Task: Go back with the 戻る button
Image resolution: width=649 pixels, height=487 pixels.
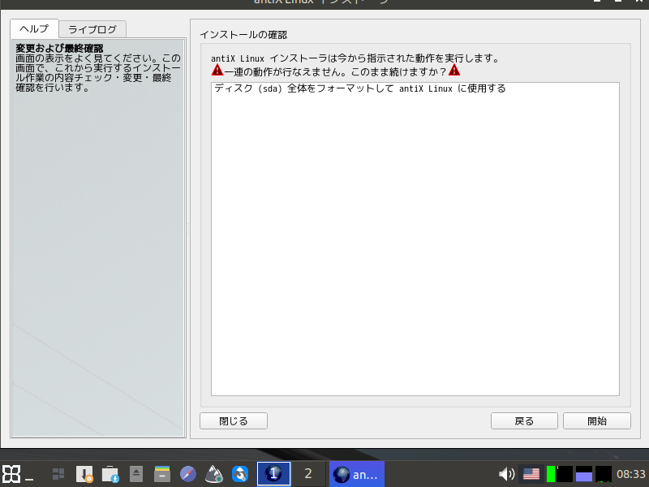Action: coord(524,421)
